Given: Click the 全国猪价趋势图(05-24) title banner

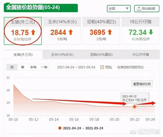Looking at the screenshot, I should click(x=41, y=8).
